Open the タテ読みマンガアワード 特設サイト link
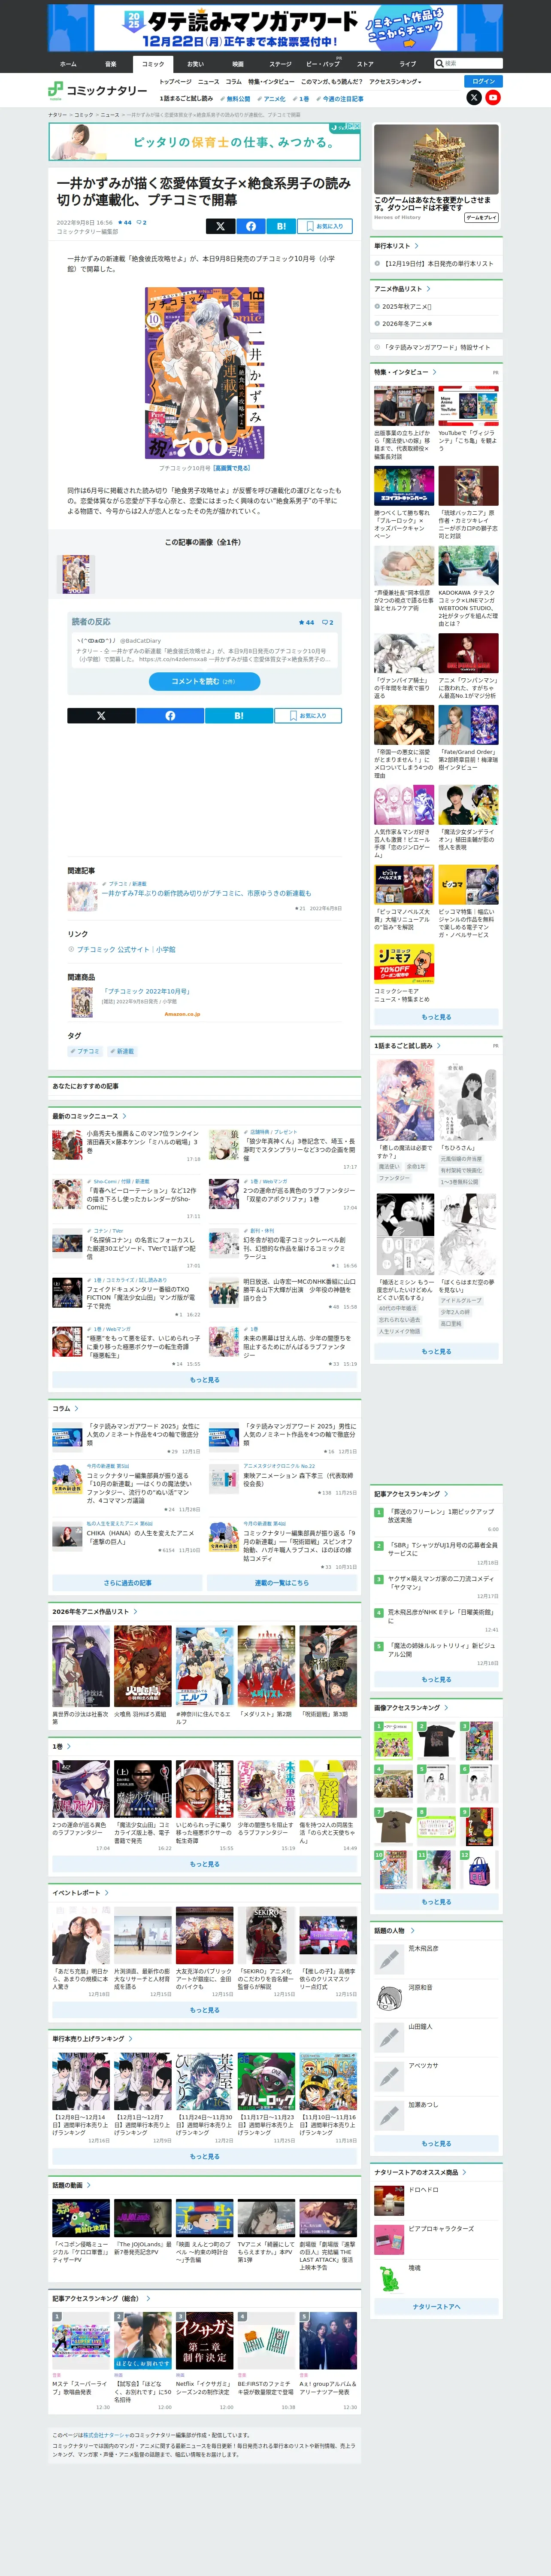 click(x=436, y=347)
